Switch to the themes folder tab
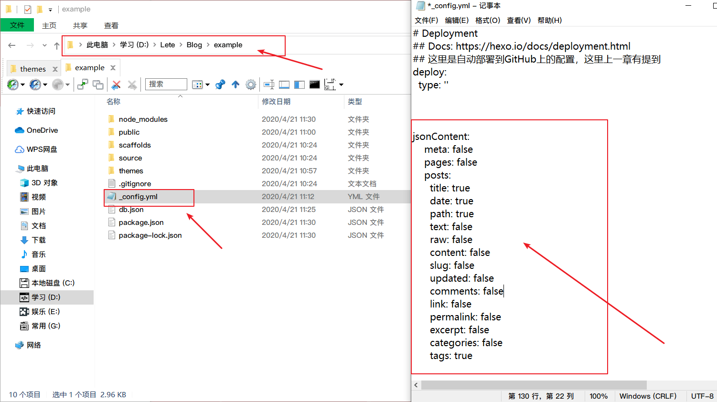The image size is (717, 402). tap(33, 69)
